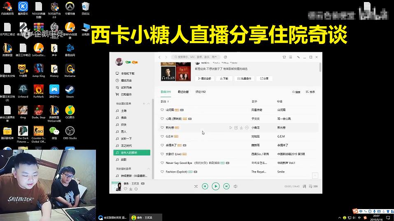This screenshot has width=394, height=221.
Task: Download the now-playing track from player bar
Action: click(131, 189)
